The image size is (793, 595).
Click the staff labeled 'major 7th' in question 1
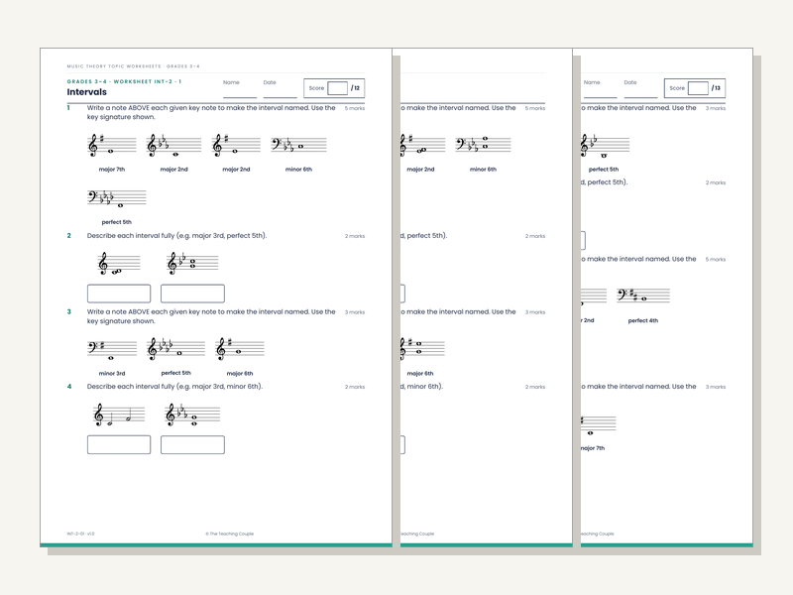(x=112, y=146)
